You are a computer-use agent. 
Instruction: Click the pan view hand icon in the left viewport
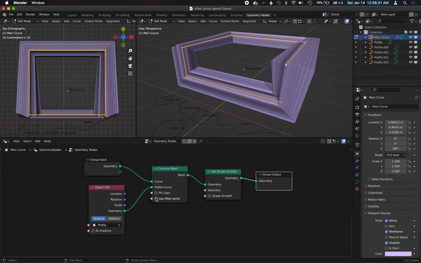pos(130,58)
